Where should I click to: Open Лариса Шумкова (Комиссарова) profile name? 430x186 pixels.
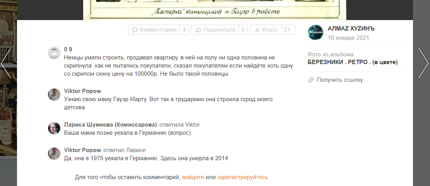point(111,125)
